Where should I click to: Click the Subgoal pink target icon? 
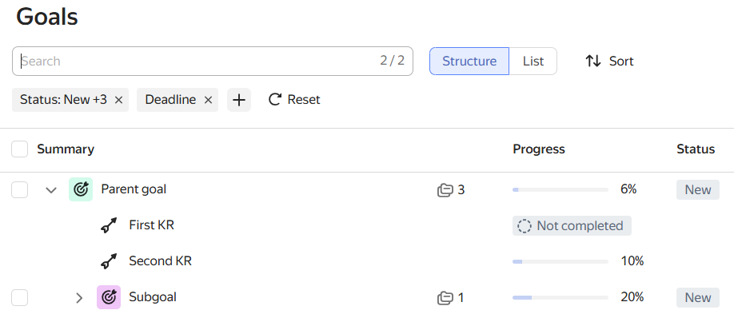coord(109,297)
